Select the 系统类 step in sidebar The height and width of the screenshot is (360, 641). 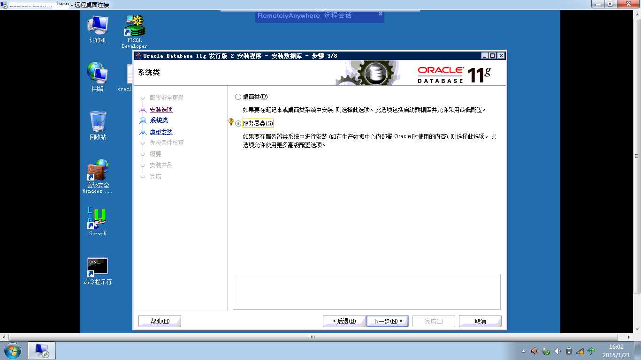159,120
